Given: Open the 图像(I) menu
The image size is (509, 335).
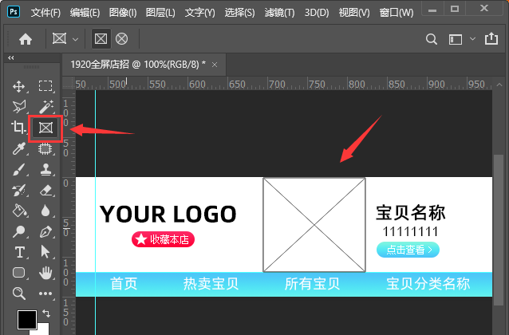Looking at the screenshot, I should [x=123, y=13].
